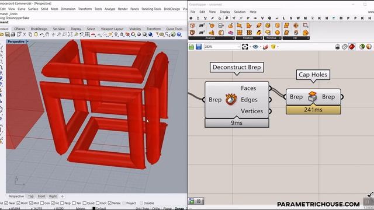The image size is (374, 210).
Task: Click the Save icon in Rhino toolbar
Action: (8, 34)
